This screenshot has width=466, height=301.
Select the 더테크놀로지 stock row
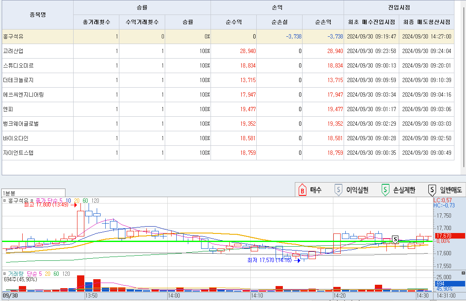click(228, 80)
